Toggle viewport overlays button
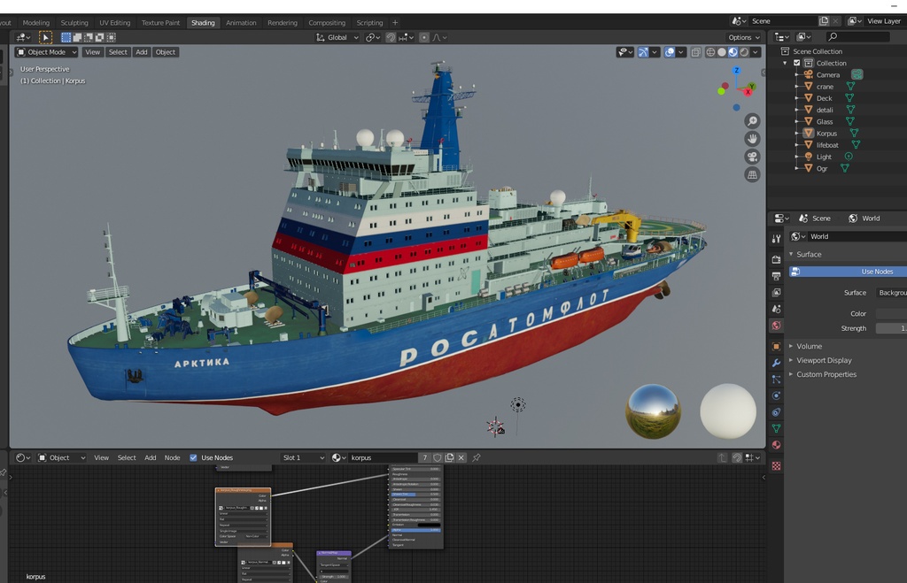907x583 pixels. (x=670, y=52)
